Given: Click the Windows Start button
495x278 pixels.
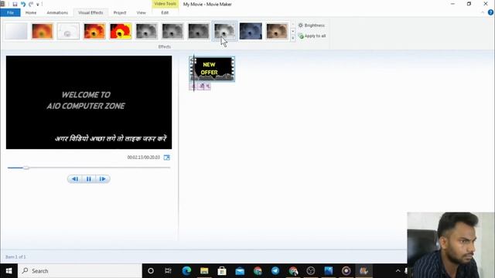Looking at the screenshot, I should [9, 271].
